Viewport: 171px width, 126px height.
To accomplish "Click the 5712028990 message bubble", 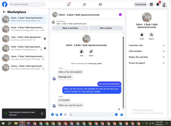I will (64, 100).
